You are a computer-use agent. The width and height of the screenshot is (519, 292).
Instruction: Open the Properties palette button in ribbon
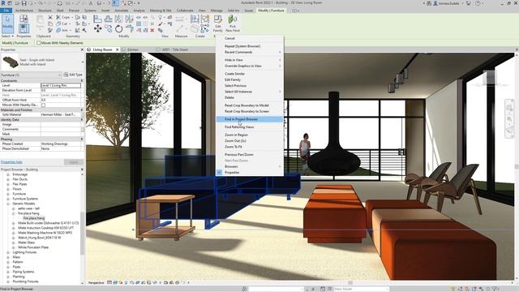[x=24, y=29]
